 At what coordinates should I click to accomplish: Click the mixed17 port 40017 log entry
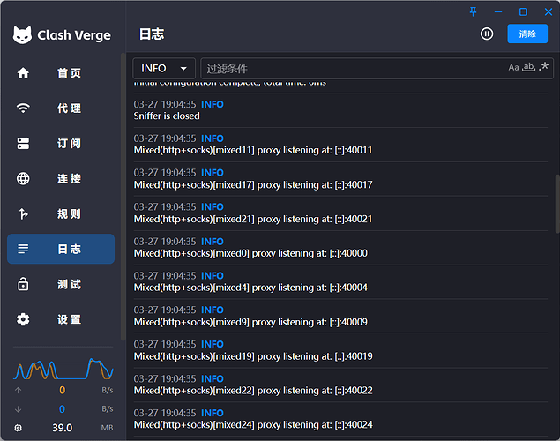[x=340, y=178]
